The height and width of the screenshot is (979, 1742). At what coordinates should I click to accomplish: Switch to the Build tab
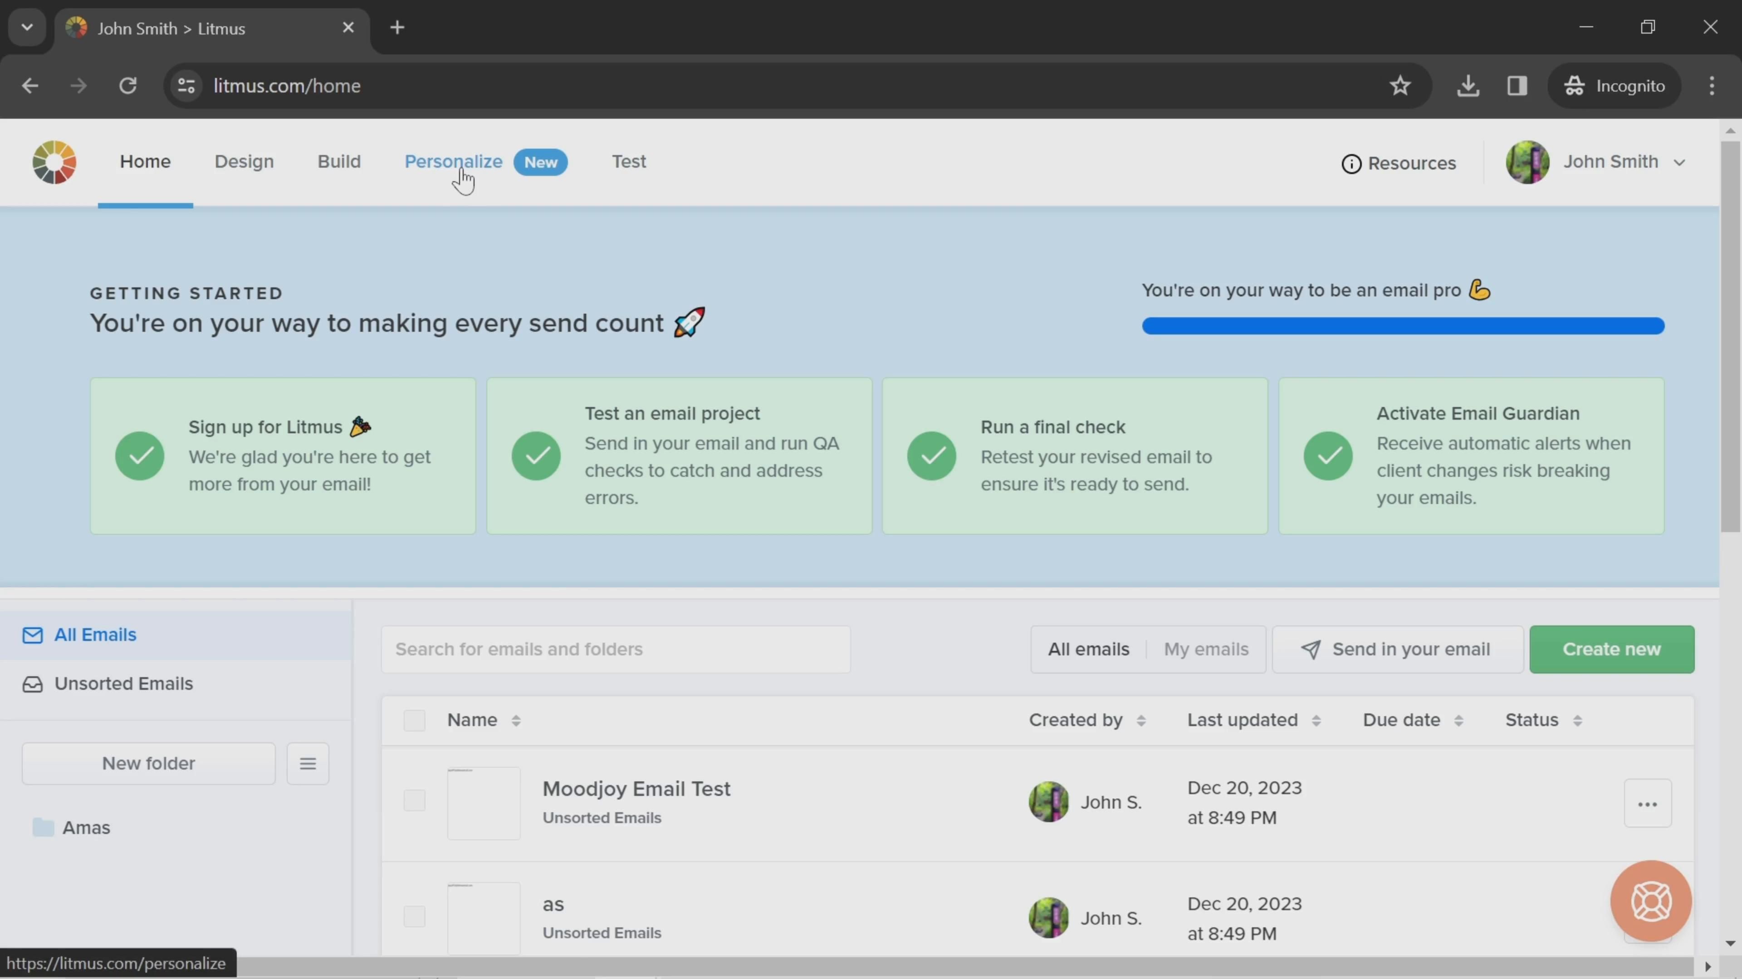coord(339,162)
